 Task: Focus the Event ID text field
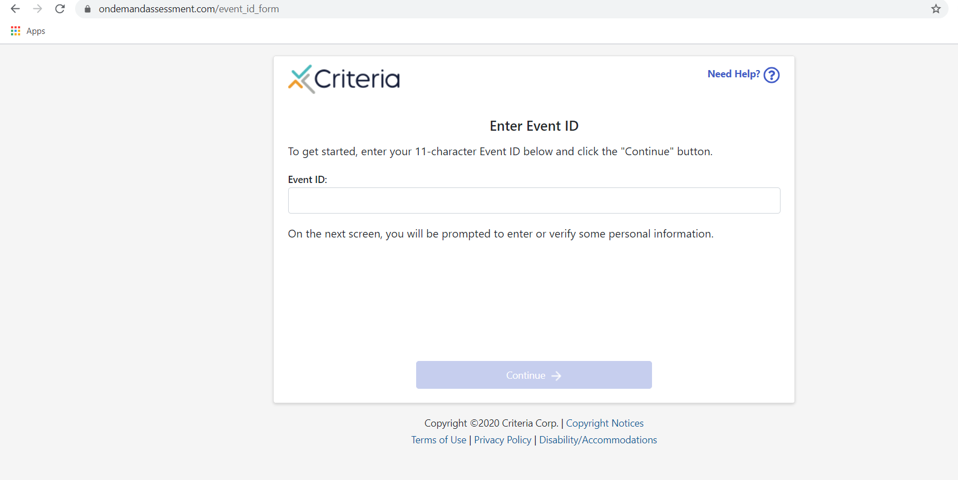coord(534,200)
